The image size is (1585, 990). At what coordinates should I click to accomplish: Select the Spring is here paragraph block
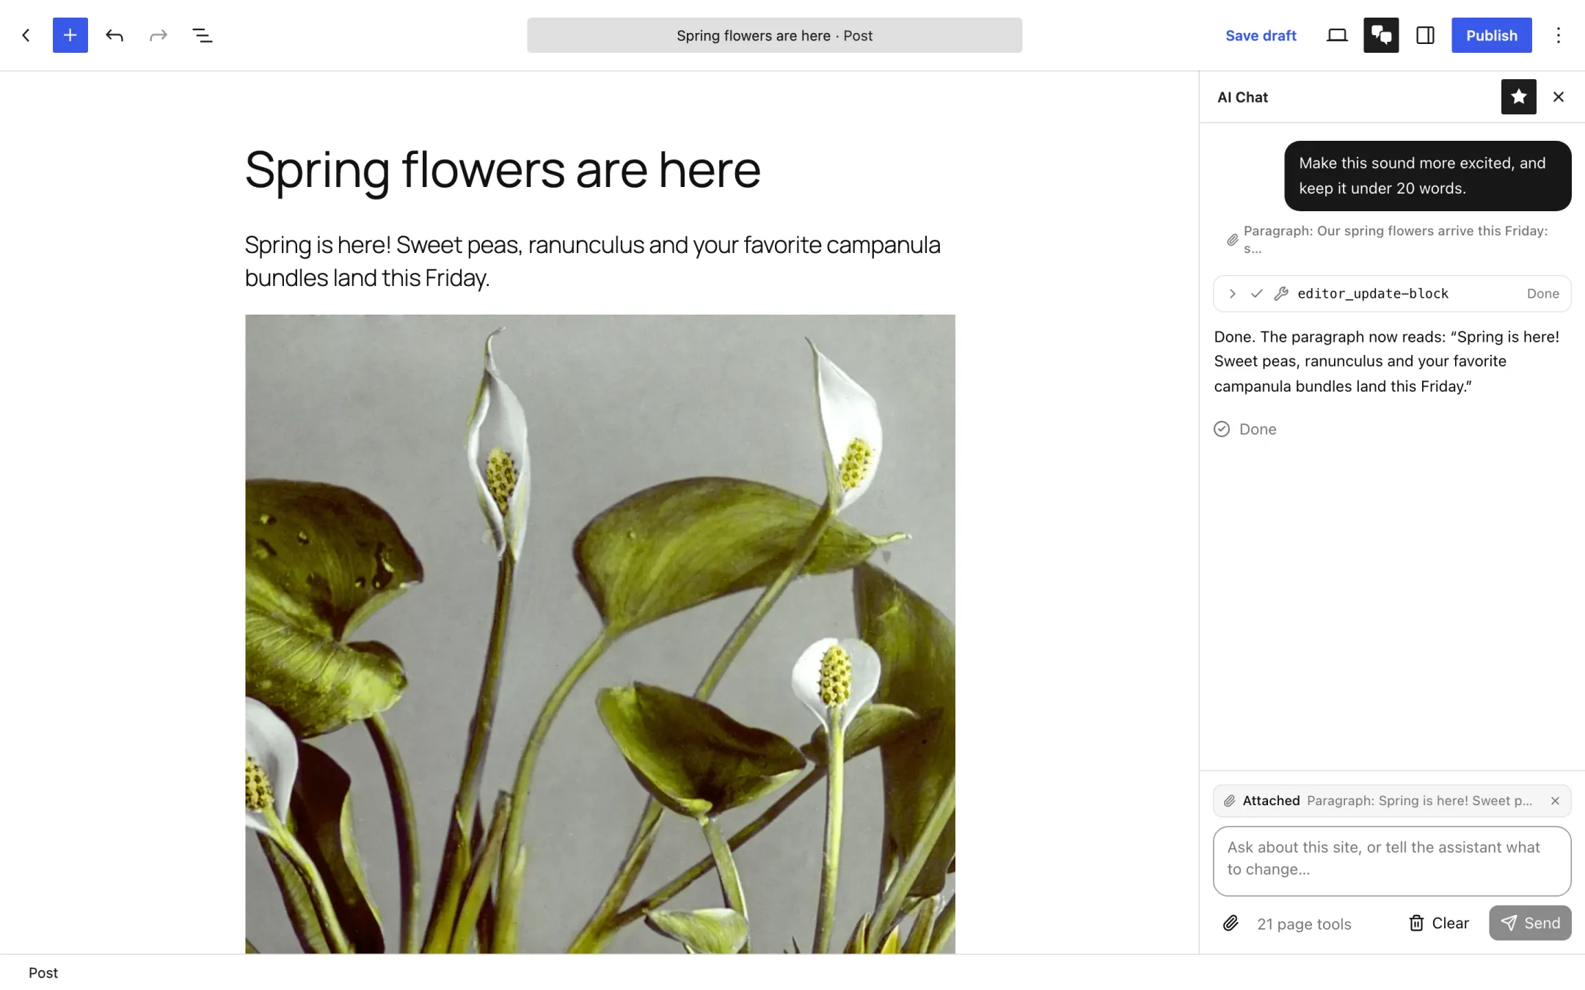tap(600, 261)
